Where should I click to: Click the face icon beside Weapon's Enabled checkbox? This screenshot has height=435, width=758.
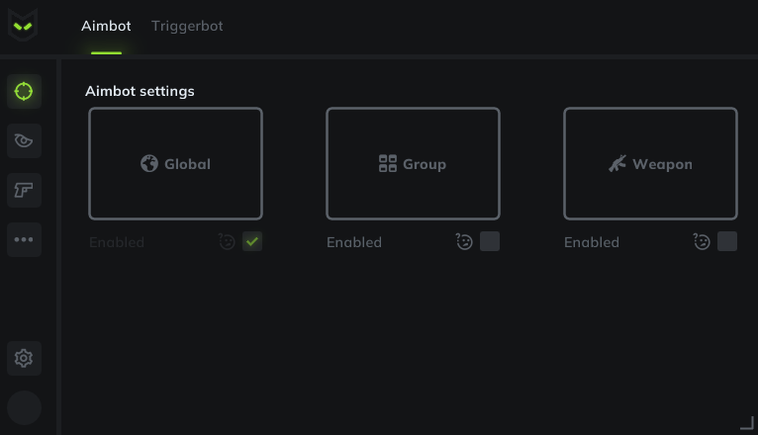point(702,241)
